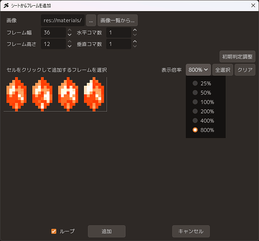
Task: Select the 200% zoom option
Action: (205, 111)
